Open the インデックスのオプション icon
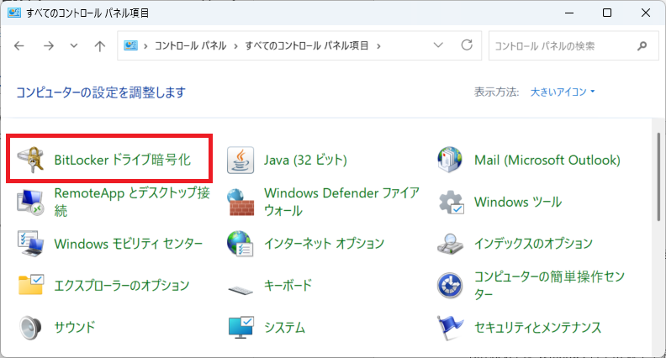Viewport: 666px width, 358px height. click(450, 244)
